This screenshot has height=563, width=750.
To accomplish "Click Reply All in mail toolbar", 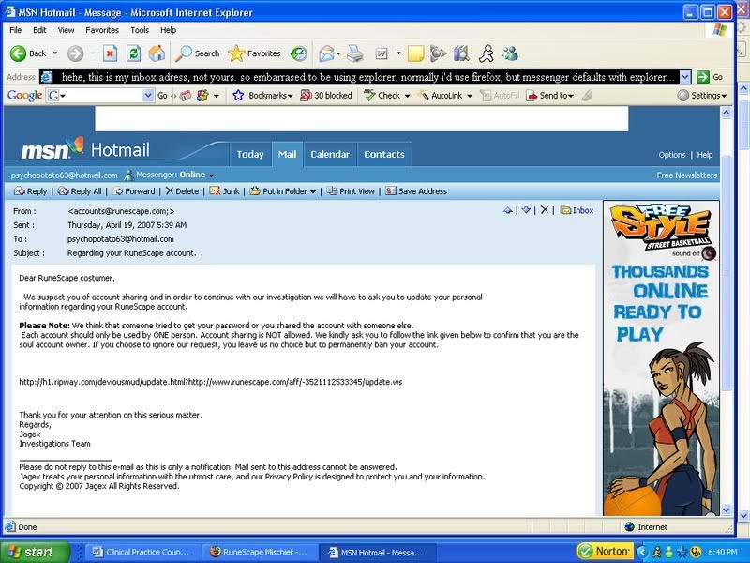I will pos(80,191).
